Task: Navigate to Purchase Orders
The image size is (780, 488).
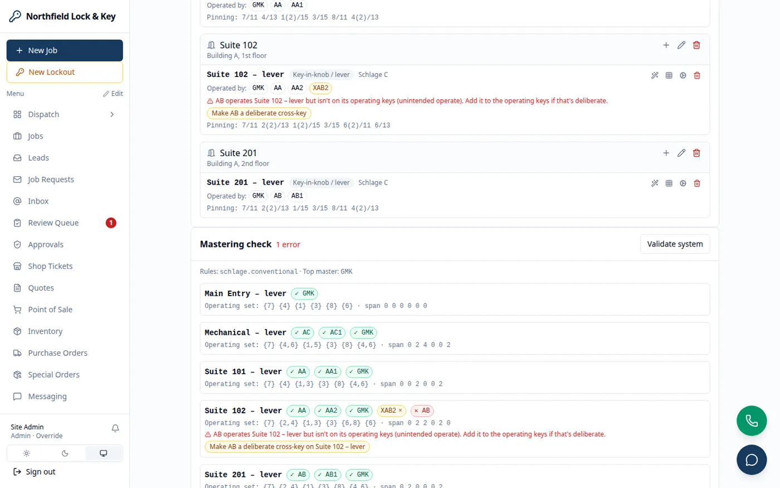Action: (x=65, y=353)
